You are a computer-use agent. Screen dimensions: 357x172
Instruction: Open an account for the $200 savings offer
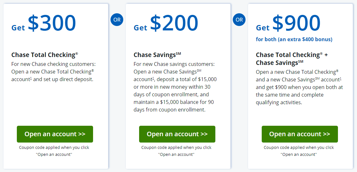click(x=177, y=134)
